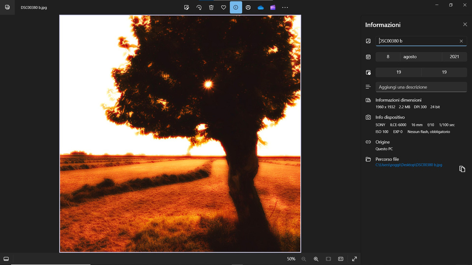Close the Informazioni panel
The height and width of the screenshot is (265, 472).
465,24
